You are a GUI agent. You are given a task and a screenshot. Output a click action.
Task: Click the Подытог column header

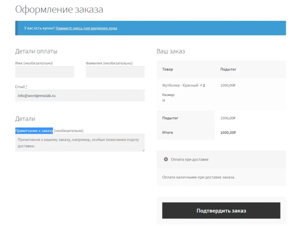click(228, 69)
